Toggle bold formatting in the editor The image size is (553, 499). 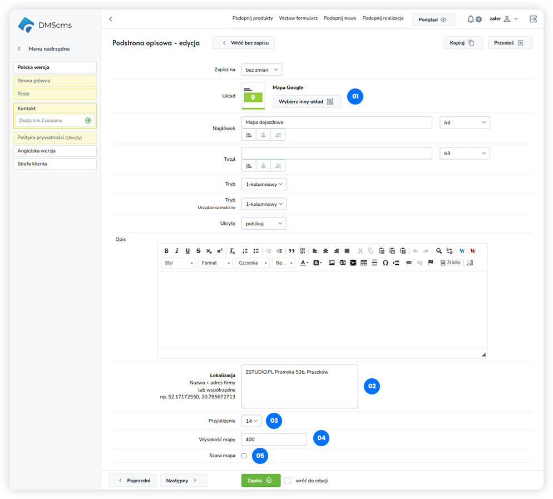(x=166, y=251)
